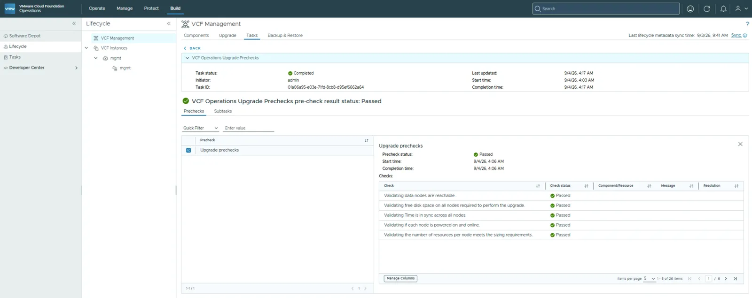This screenshot has width=752, height=298.
Task: Open the items per page dropdown
Action: pyautogui.click(x=650, y=279)
